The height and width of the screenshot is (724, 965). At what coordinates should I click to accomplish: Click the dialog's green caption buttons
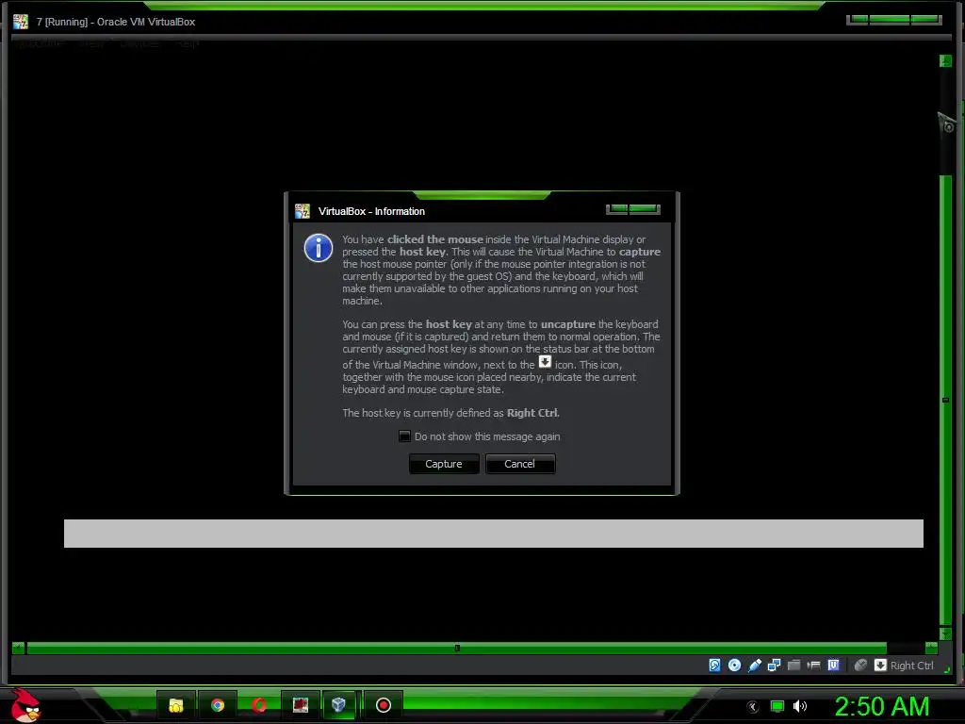(633, 209)
